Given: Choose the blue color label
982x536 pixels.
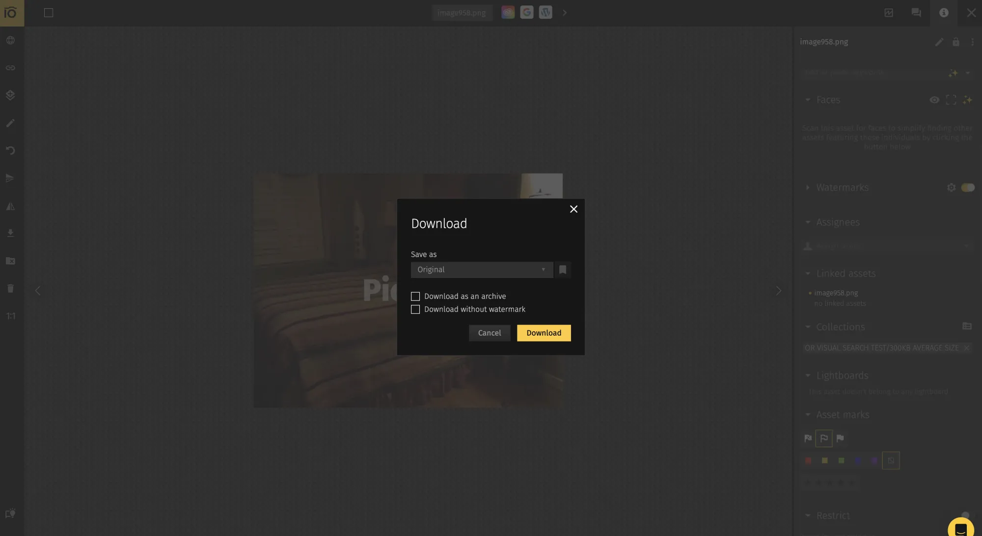Looking at the screenshot, I should 858,461.
